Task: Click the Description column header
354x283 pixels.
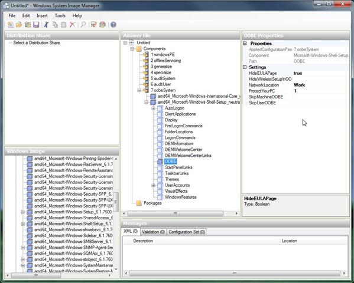Action: (143, 241)
